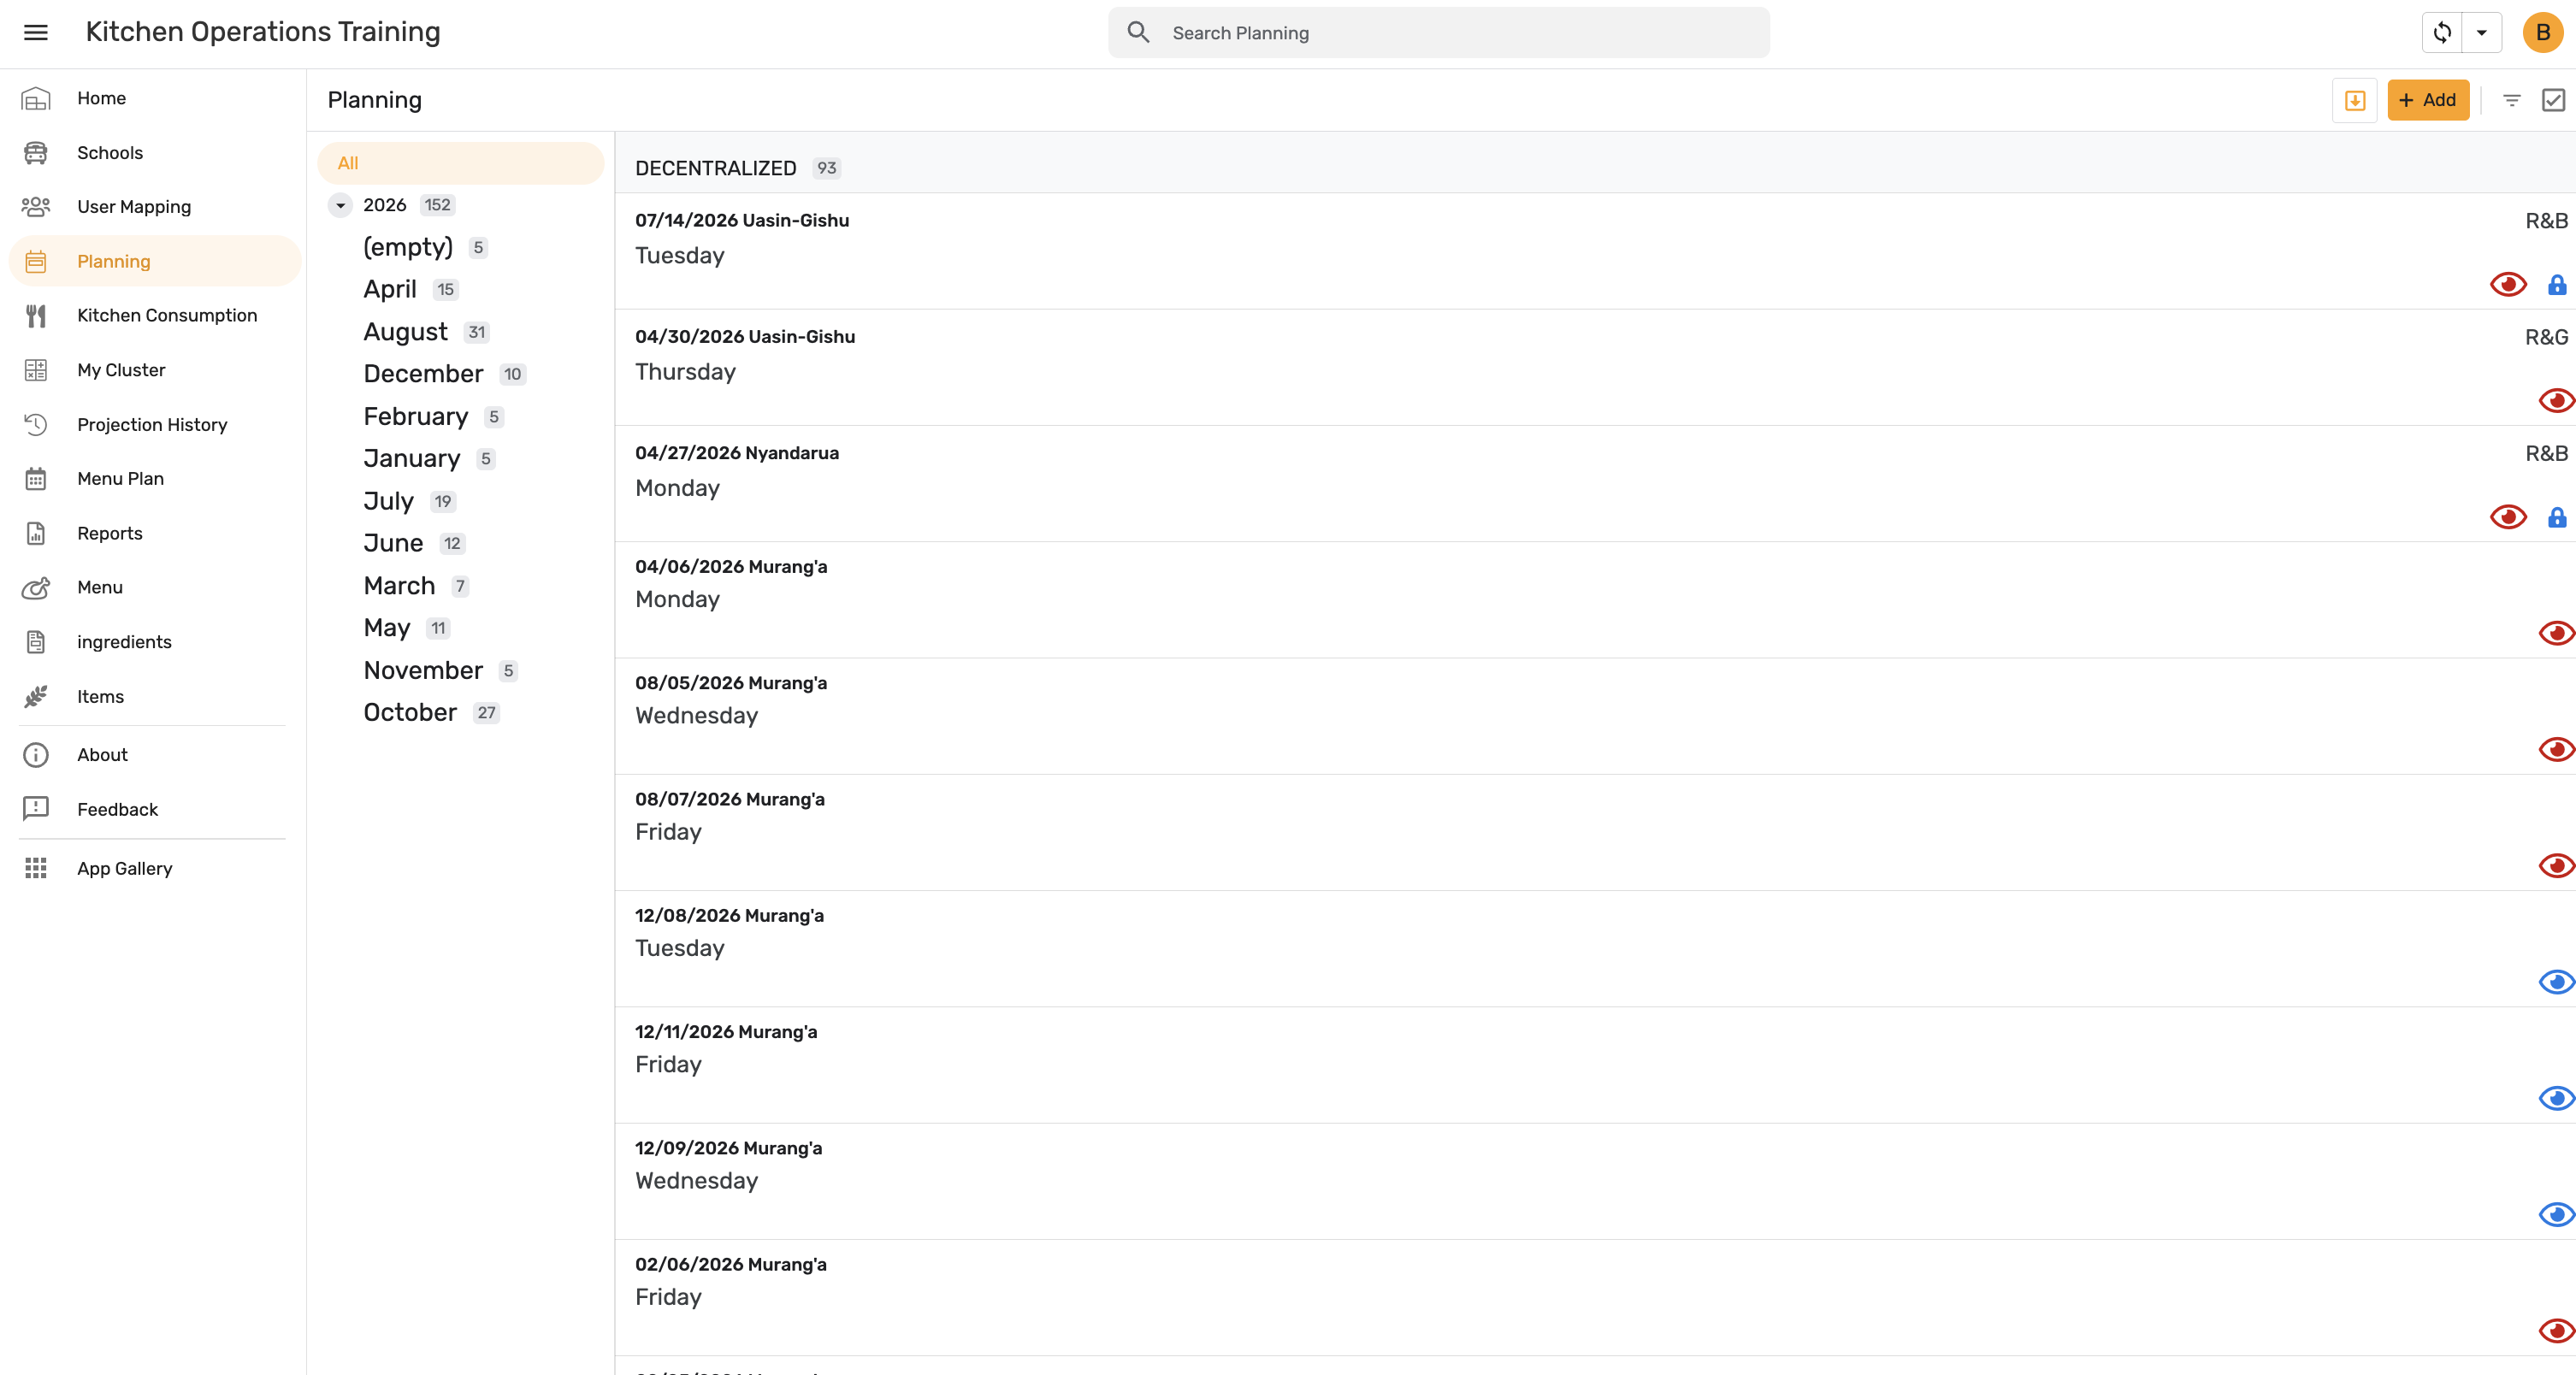Select the All filter

(x=461, y=163)
